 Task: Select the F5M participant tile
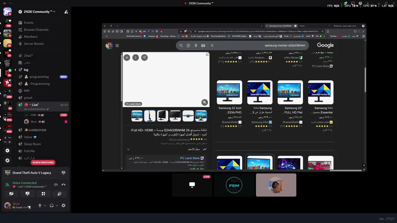point(234,185)
